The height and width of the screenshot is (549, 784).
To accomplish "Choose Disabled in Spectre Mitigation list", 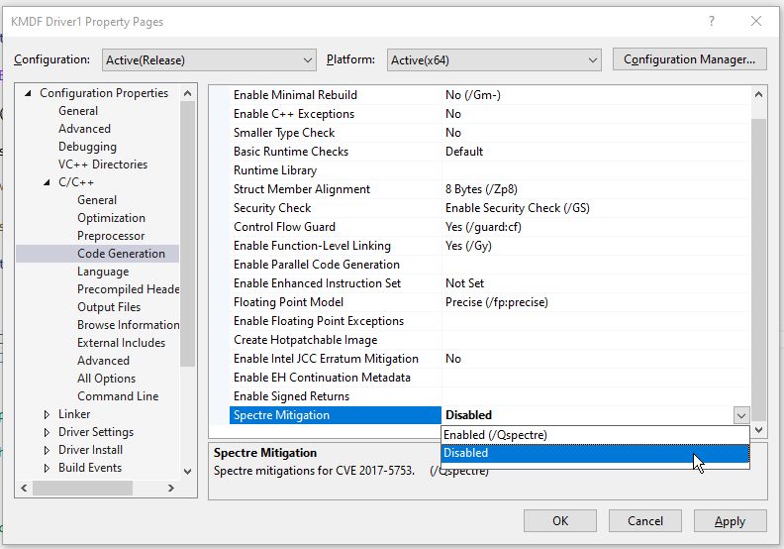I will (x=595, y=453).
